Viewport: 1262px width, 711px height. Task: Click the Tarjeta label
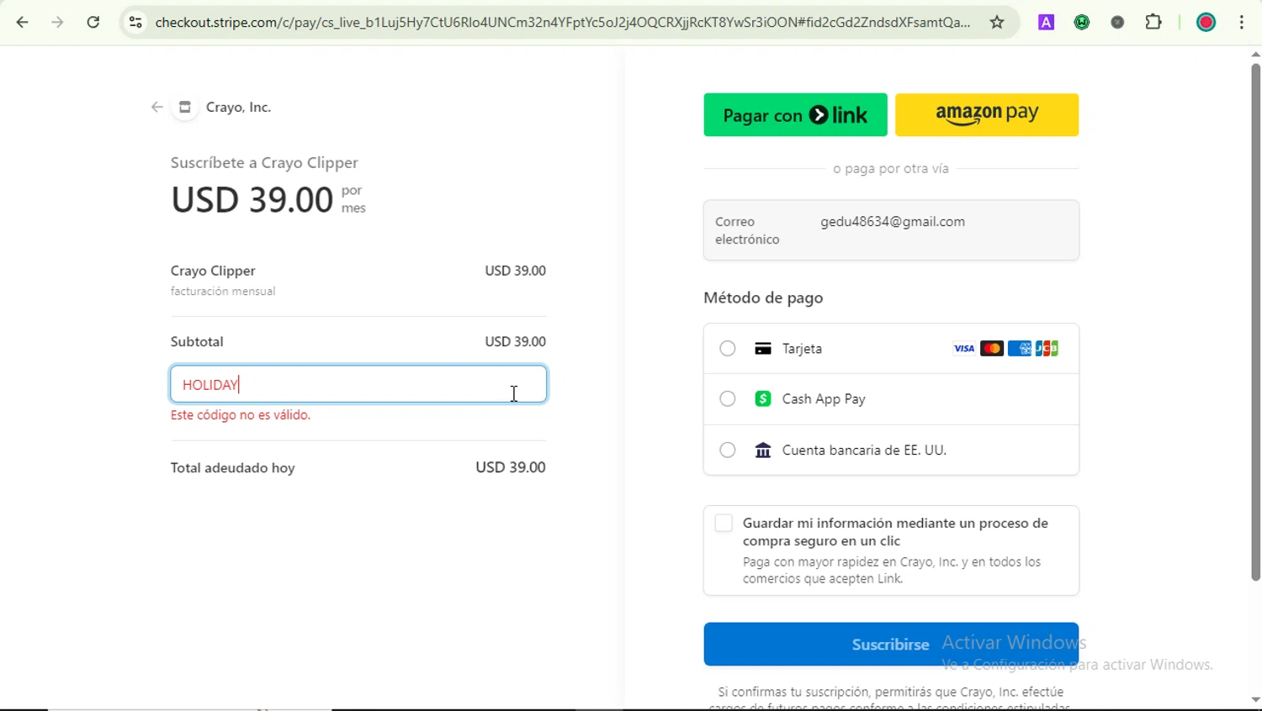(x=802, y=349)
